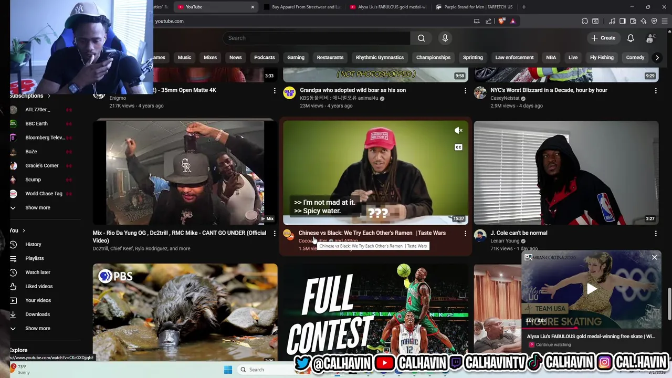Open Liked videos in the sidebar
Screen dimensions: 672x378
pyautogui.click(x=39, y=286)
